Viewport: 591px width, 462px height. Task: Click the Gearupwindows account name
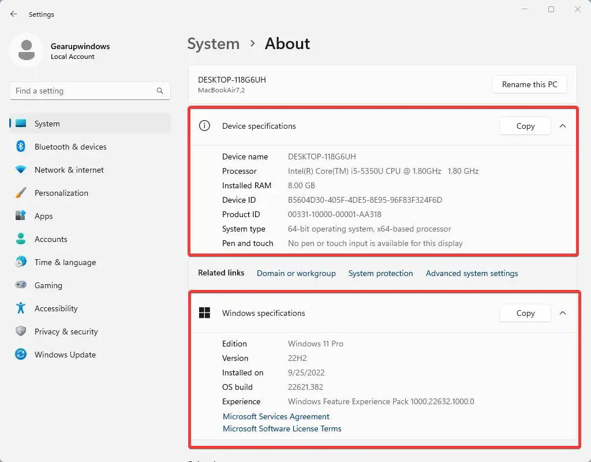click(80, 46)
